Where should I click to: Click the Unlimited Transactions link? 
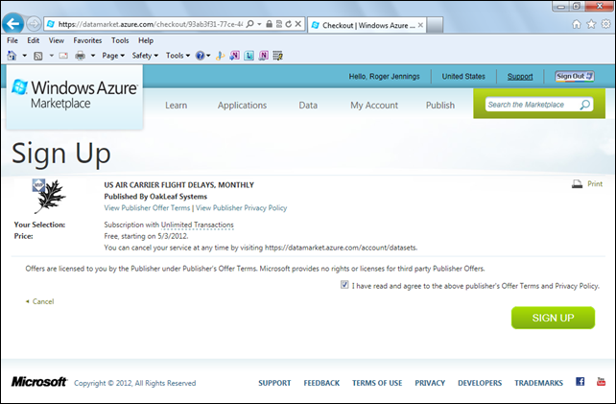[198, 225]
